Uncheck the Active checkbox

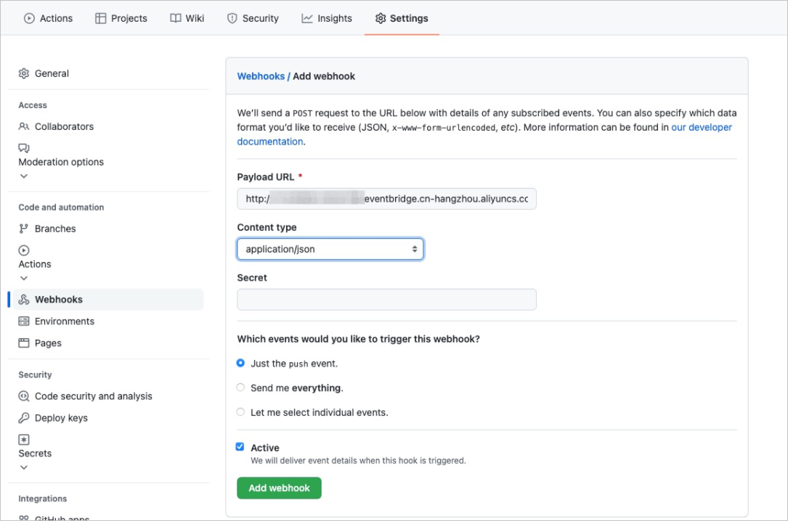[x=240, y=447]
